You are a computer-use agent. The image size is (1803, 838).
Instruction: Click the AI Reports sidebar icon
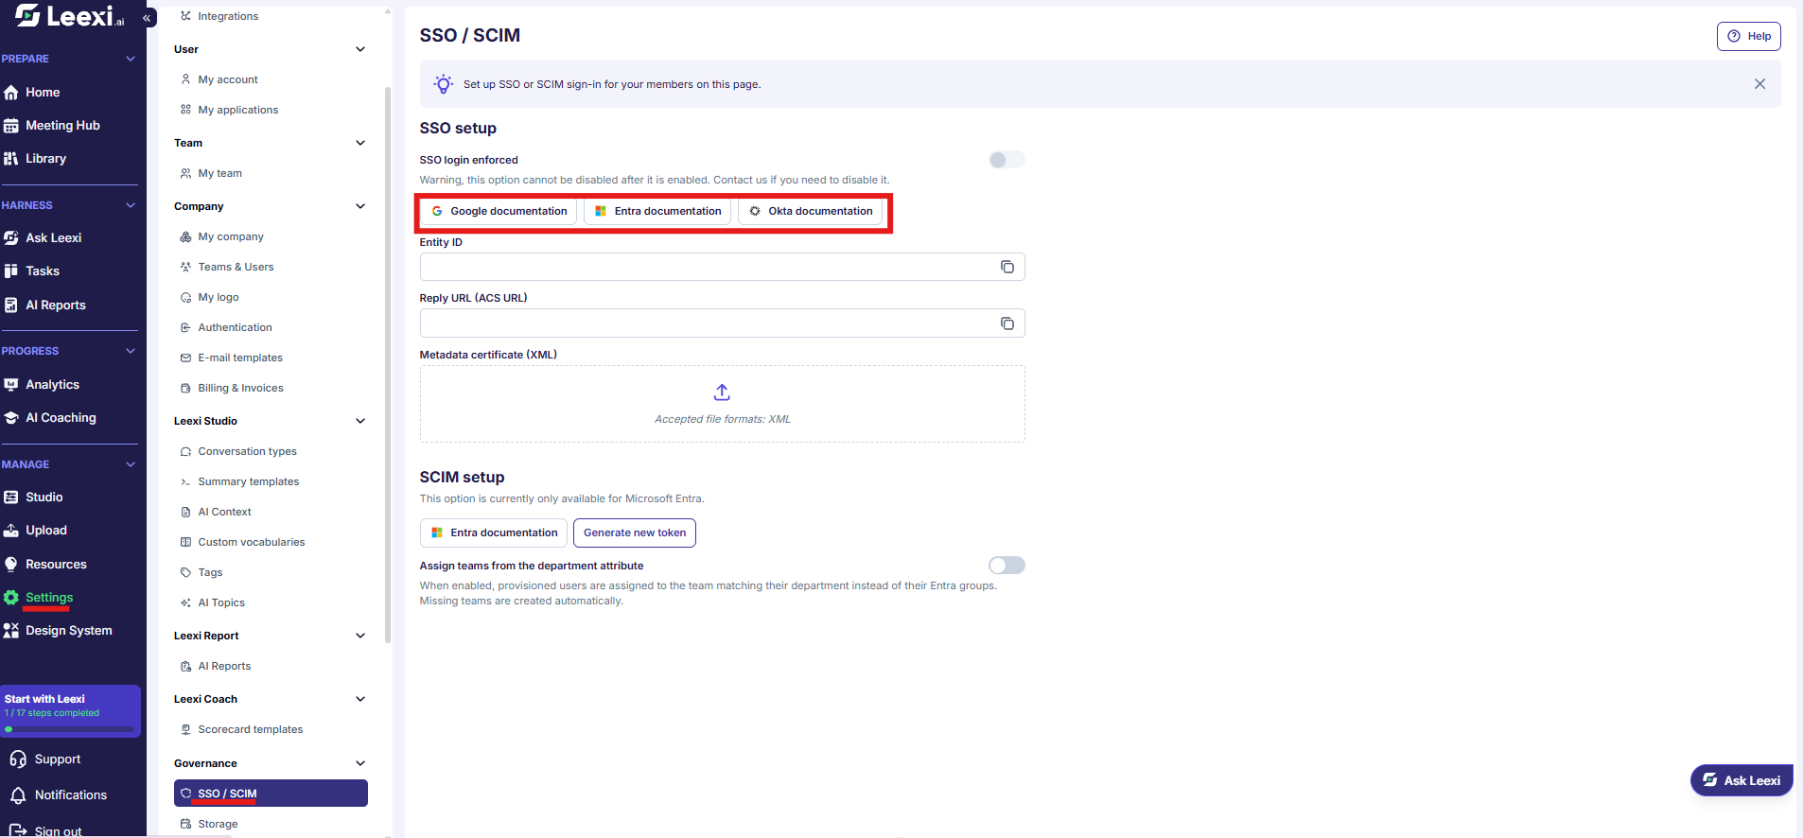pos(11,306)
